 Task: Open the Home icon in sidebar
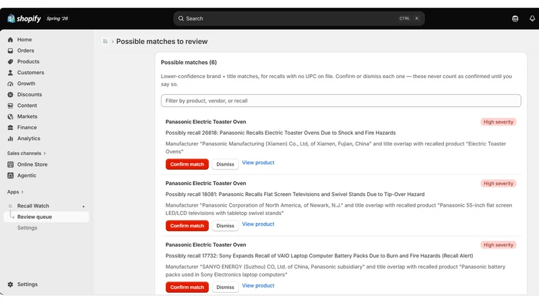pos(10,40)
